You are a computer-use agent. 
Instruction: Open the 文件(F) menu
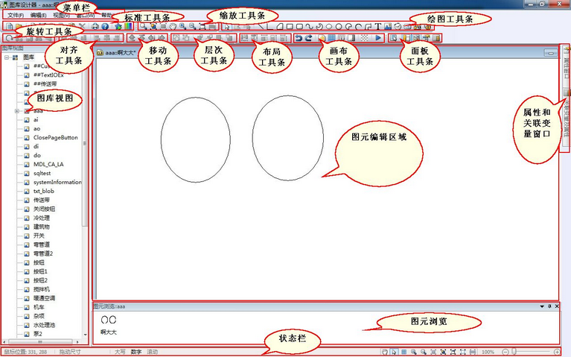[x=16, y=15]
